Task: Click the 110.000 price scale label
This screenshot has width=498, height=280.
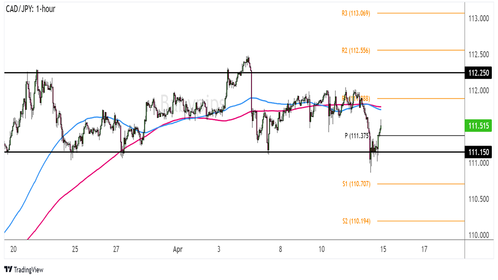Action: click(478, 235)
